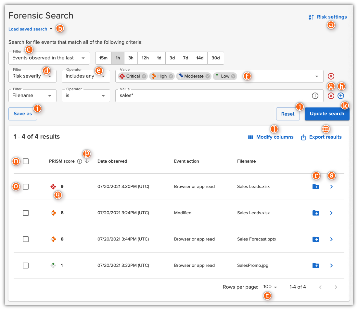Open details for the SalesPromo.jpg event
Image resolution: width=358 pixels, height=310 pixels.
click(331, 266)
